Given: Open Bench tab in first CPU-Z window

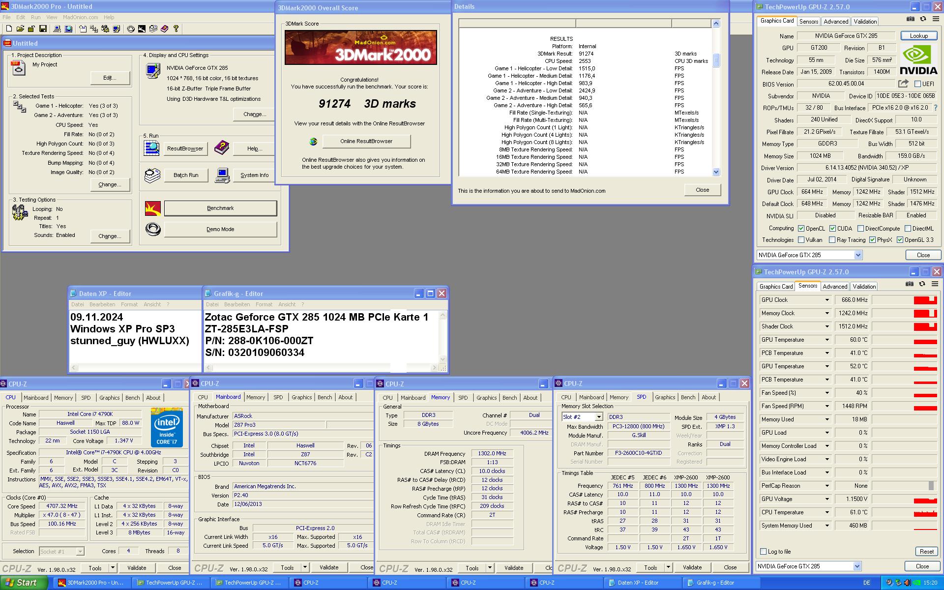Looking at the screenshot, I should pyautogui.click(x=133, y=398).
